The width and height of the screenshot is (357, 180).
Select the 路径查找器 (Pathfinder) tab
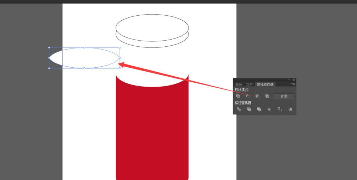(265, 84)
